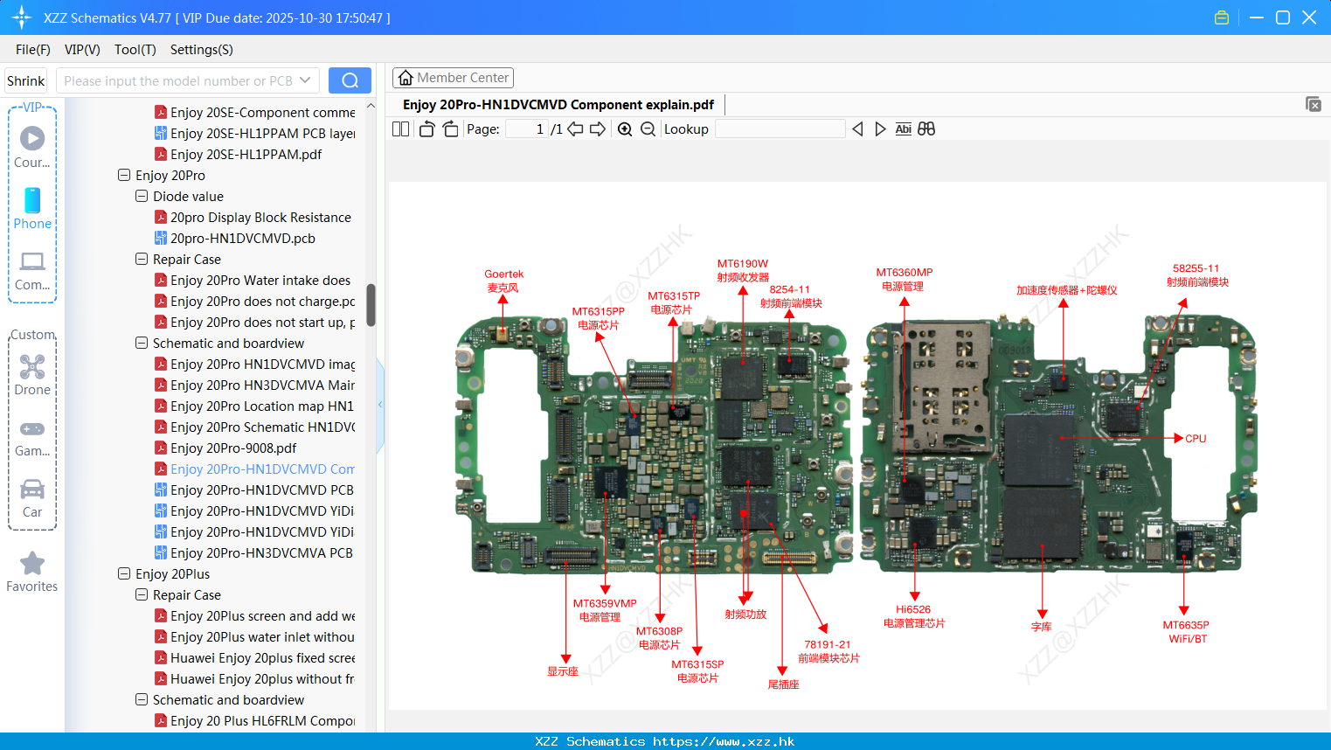
Task: Go to previous page arrow
Action: pos(575,129)
